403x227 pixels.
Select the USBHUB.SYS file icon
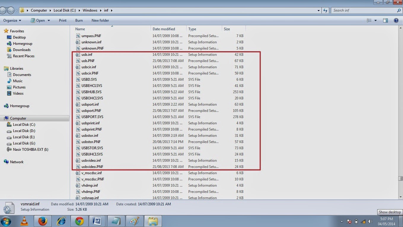[x=78, y=92]
